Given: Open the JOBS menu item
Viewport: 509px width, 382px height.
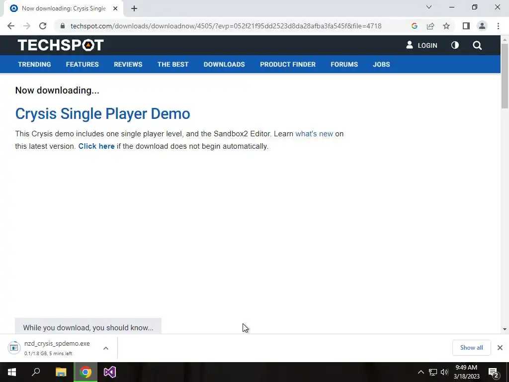Looking at the screenshot, I should 381,64.
